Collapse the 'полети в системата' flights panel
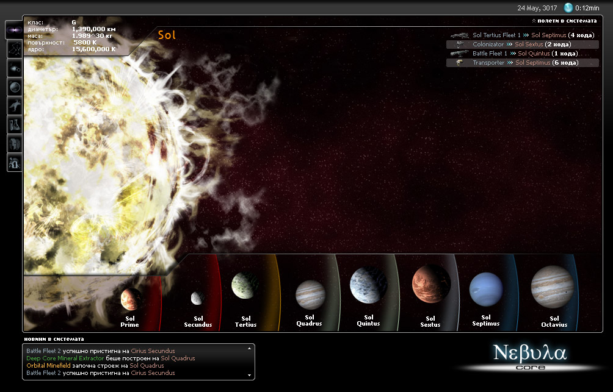Viewport: 613px width, 392px height. point(564,21)
